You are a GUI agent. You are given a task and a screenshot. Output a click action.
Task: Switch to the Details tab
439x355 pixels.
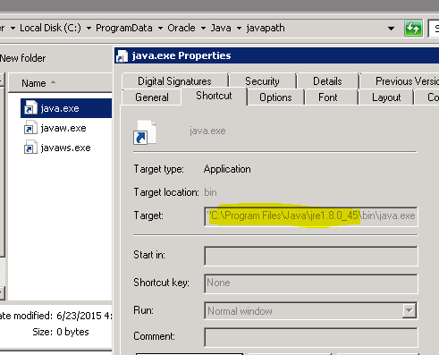327,81
